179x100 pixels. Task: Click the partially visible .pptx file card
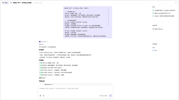(75, 84)
